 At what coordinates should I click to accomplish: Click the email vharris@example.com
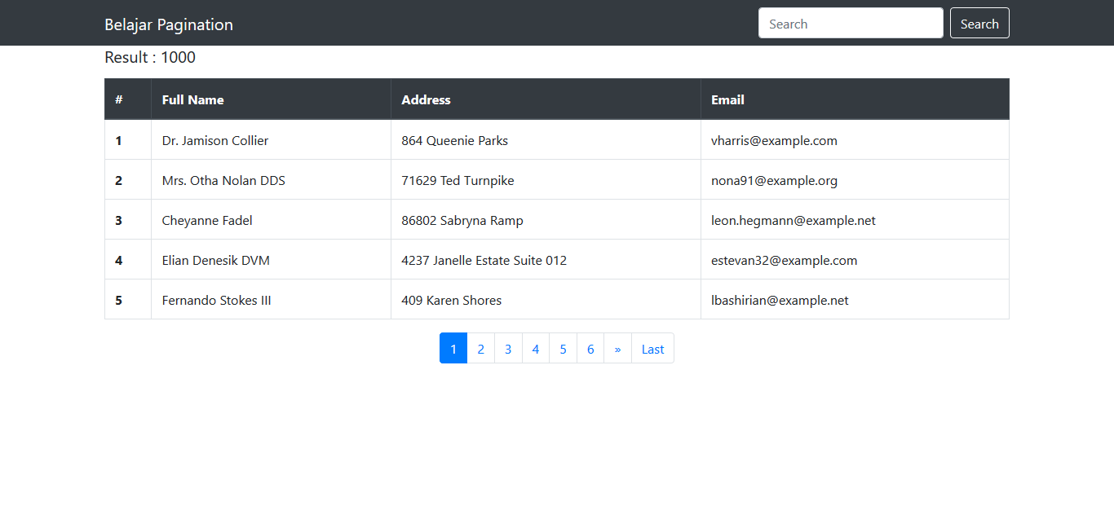pyautogui.click(x=774, y=140)
